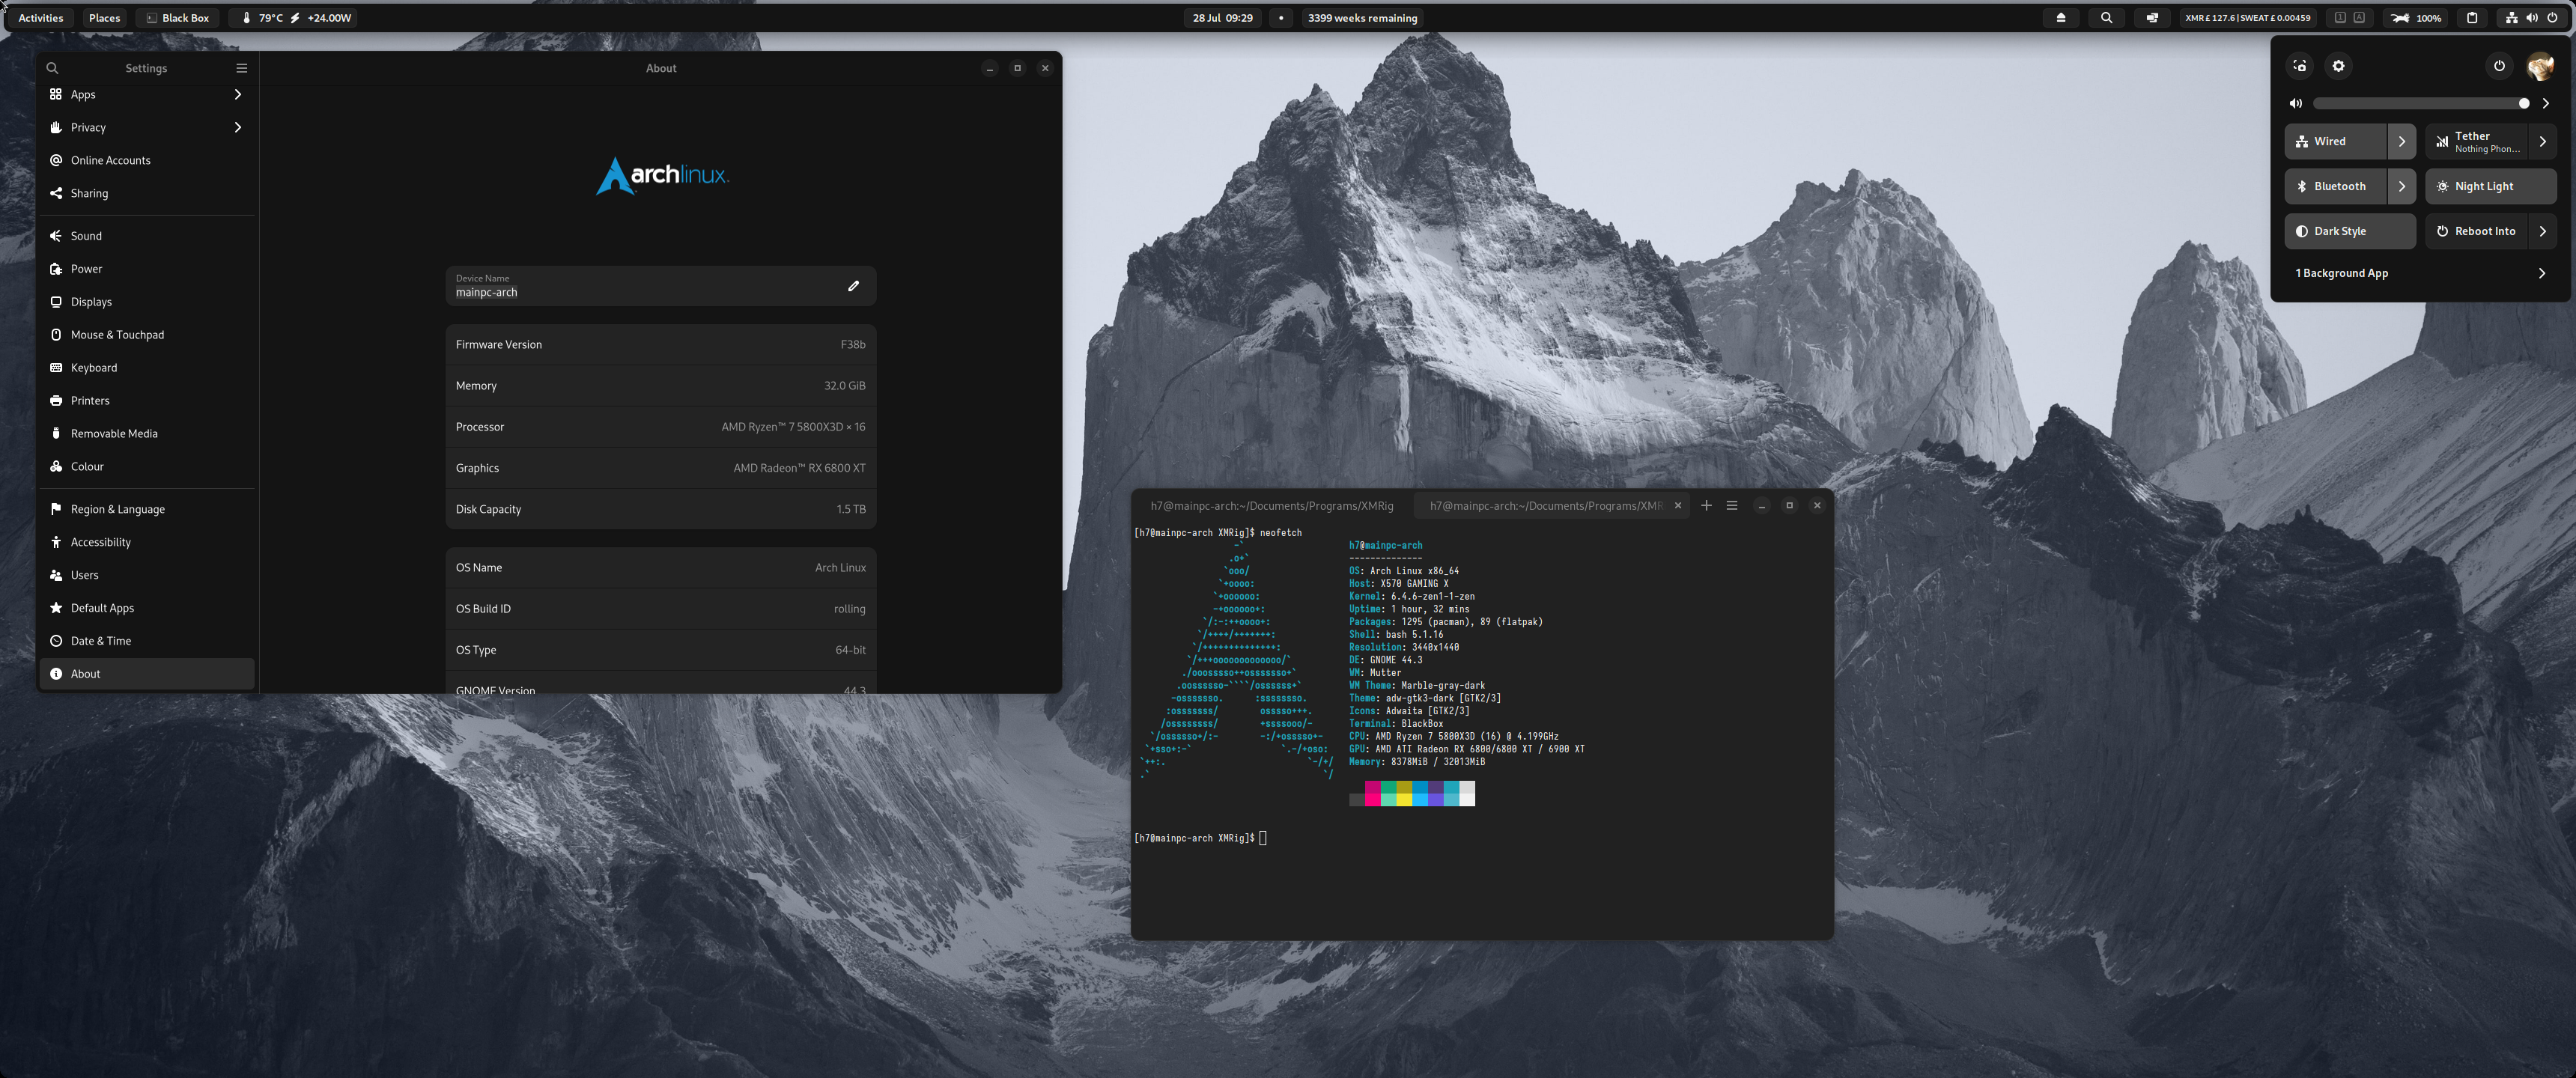The image size is (2576, 1078).
Task: Open Accessibility settings
Action: (x=147, y=542)
